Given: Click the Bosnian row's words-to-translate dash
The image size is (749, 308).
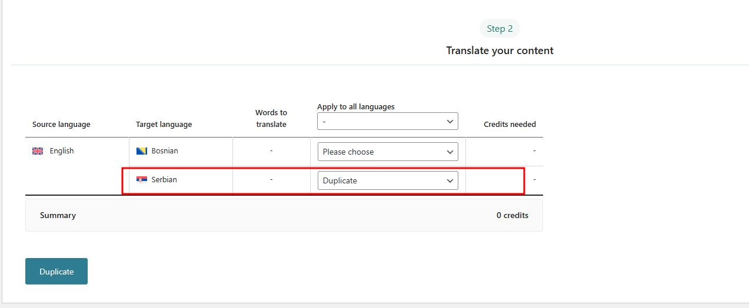Looking at the screenshot, I should click(x=271, y=151).
